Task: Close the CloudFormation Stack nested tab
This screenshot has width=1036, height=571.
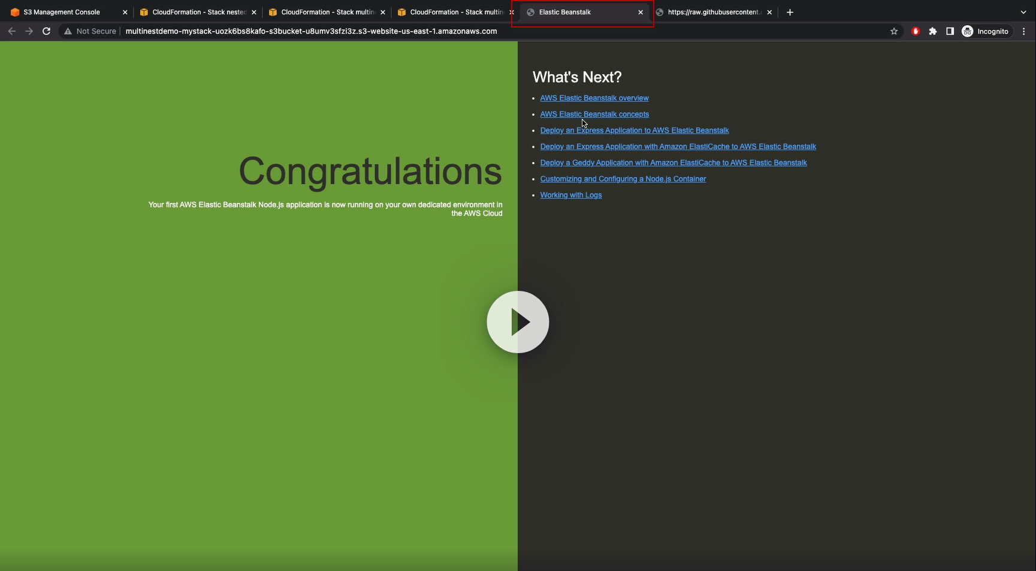Action: [x=254, y=12]
